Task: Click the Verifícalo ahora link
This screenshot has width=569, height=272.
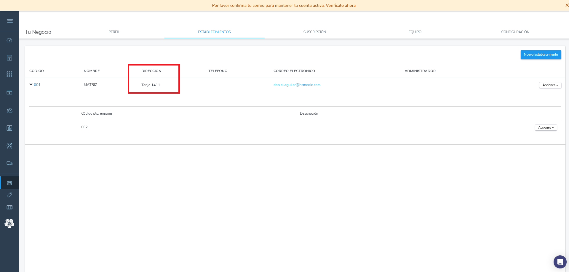Action: coord(341,5)
